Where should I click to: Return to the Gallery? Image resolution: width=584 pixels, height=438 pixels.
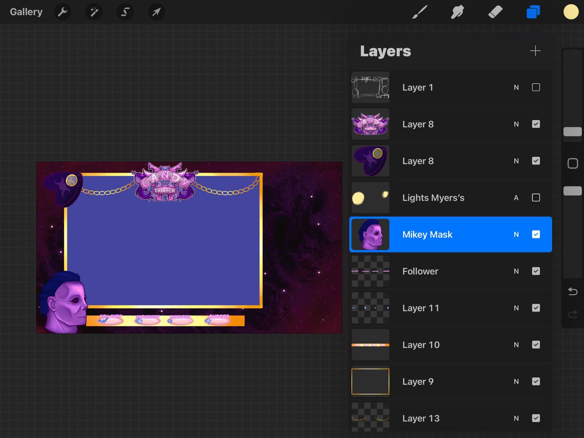[x=26, y=12]
